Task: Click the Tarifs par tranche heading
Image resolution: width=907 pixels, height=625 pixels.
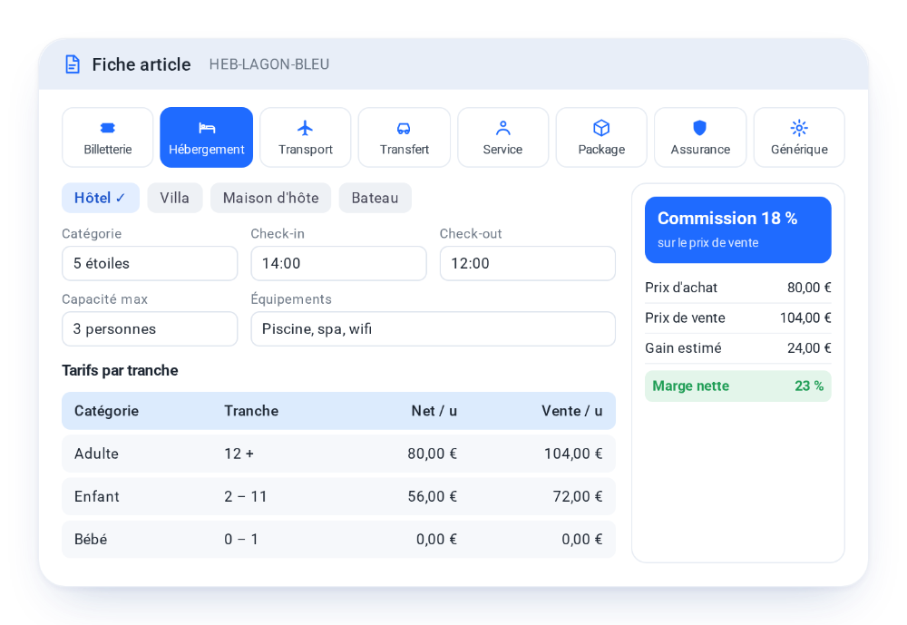Action: 120,370
